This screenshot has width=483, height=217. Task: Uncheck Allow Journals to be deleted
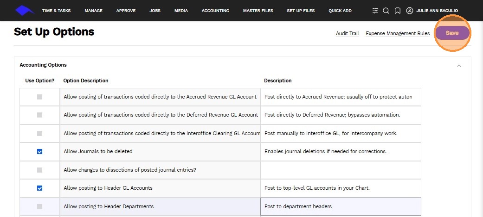[x=39, y=151]
